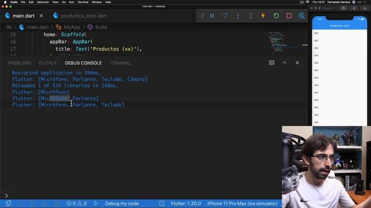Viewport: 371px width, 208px height.
Task: Click the simulator home button icon
Action: click(354, 8)
